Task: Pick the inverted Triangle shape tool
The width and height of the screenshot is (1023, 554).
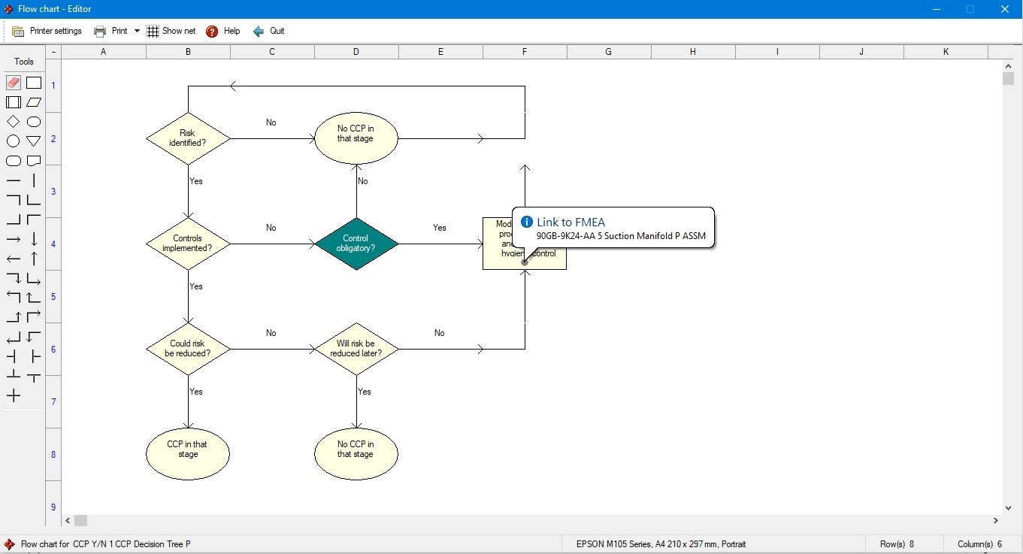Action: coord(34,141)
